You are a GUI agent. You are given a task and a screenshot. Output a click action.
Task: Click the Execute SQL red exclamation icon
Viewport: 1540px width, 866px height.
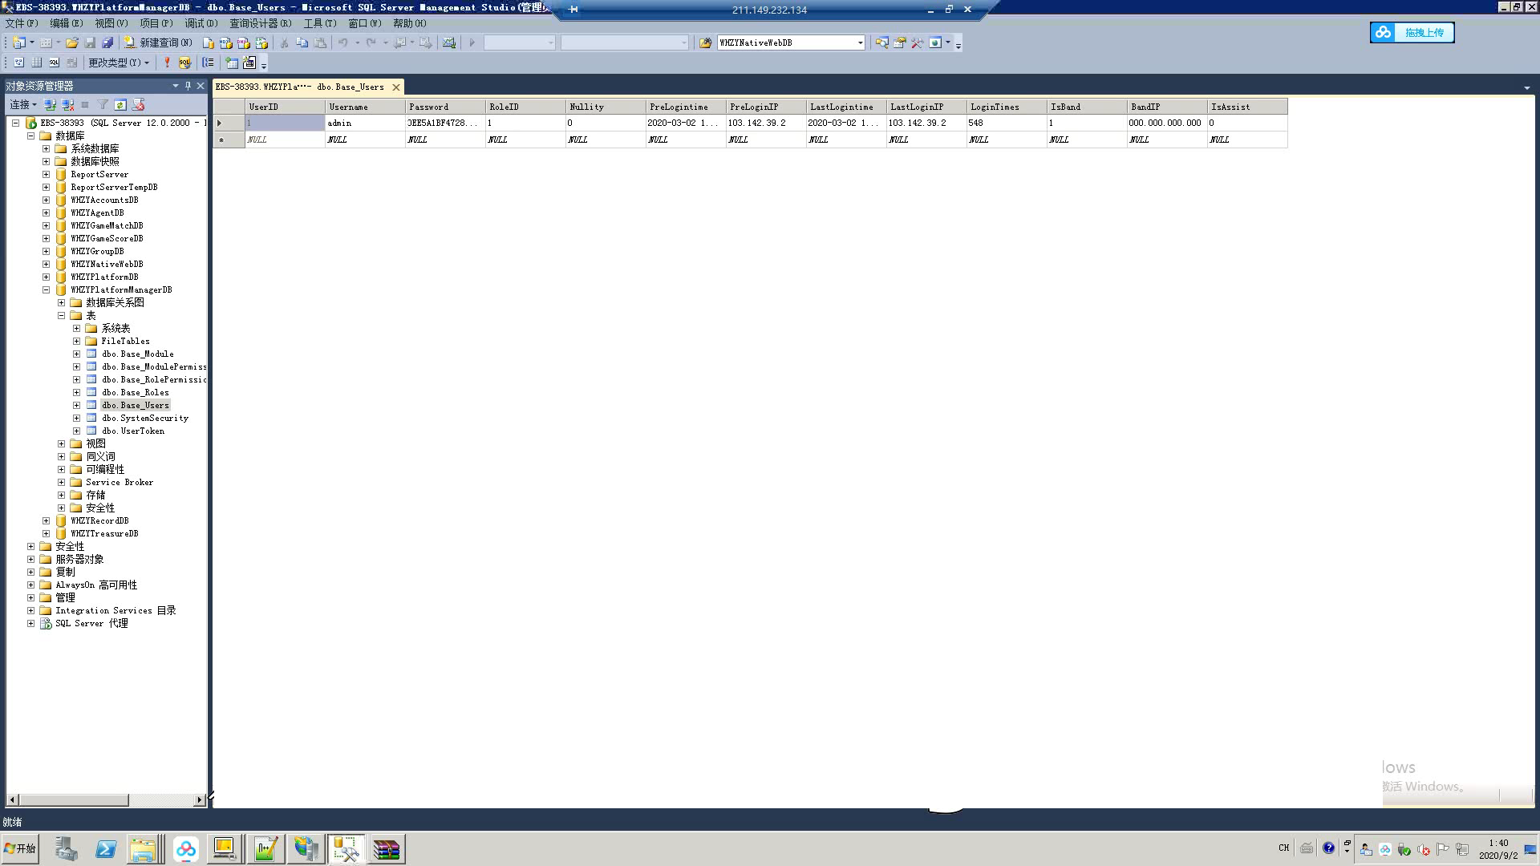click(167, 63)
